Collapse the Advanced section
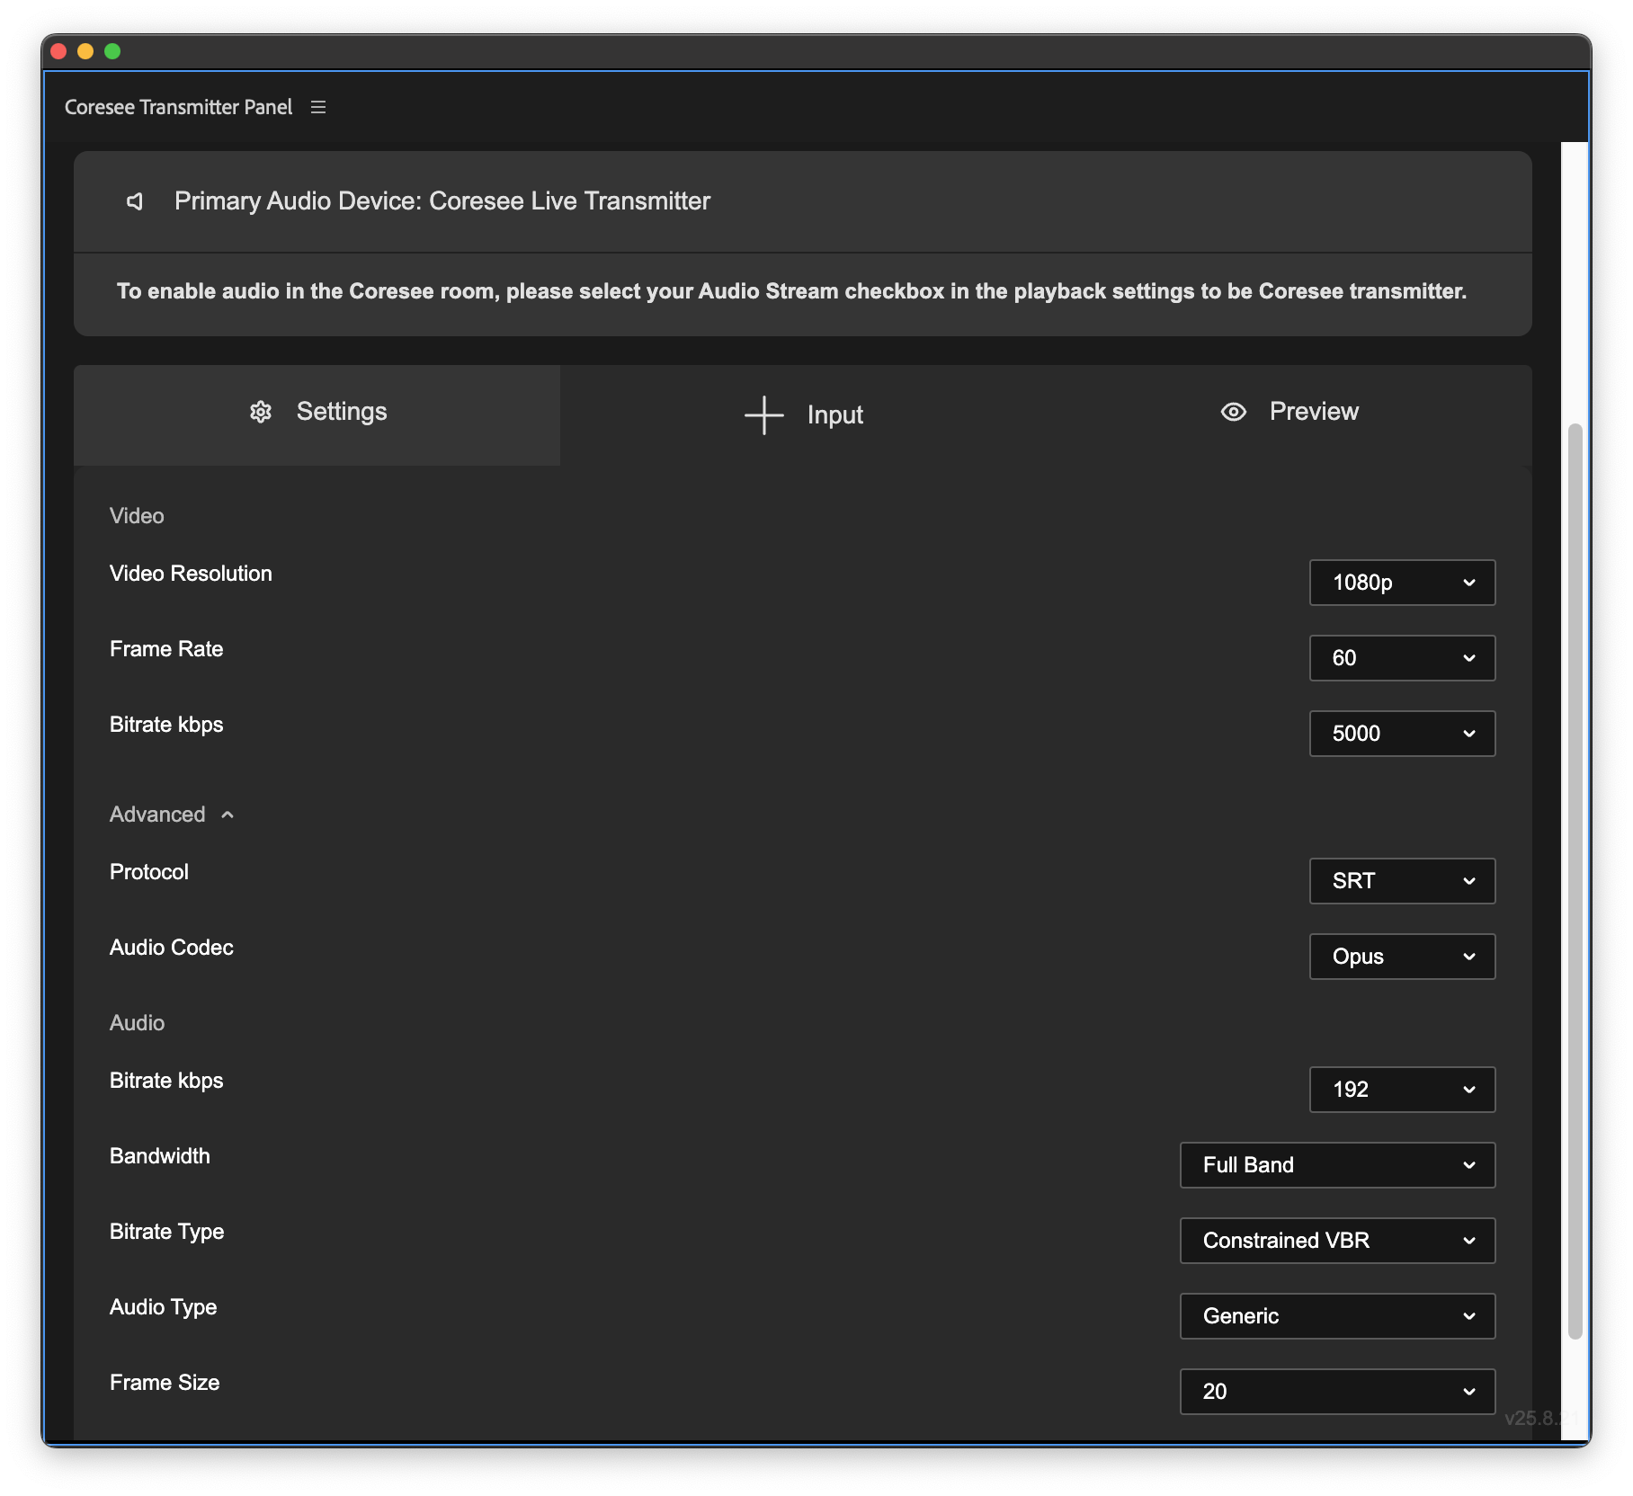This screenshot has width=1633, height=1496. pos(172,815)
